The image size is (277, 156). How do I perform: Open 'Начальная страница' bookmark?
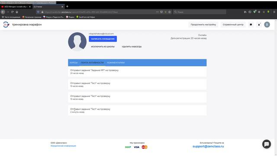[x=32, y=17]
